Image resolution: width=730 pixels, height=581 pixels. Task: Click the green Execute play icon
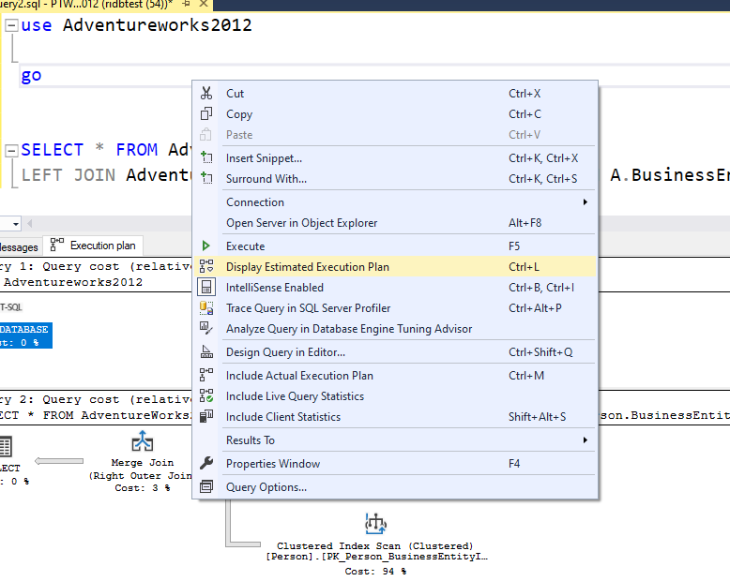[205, 246]
